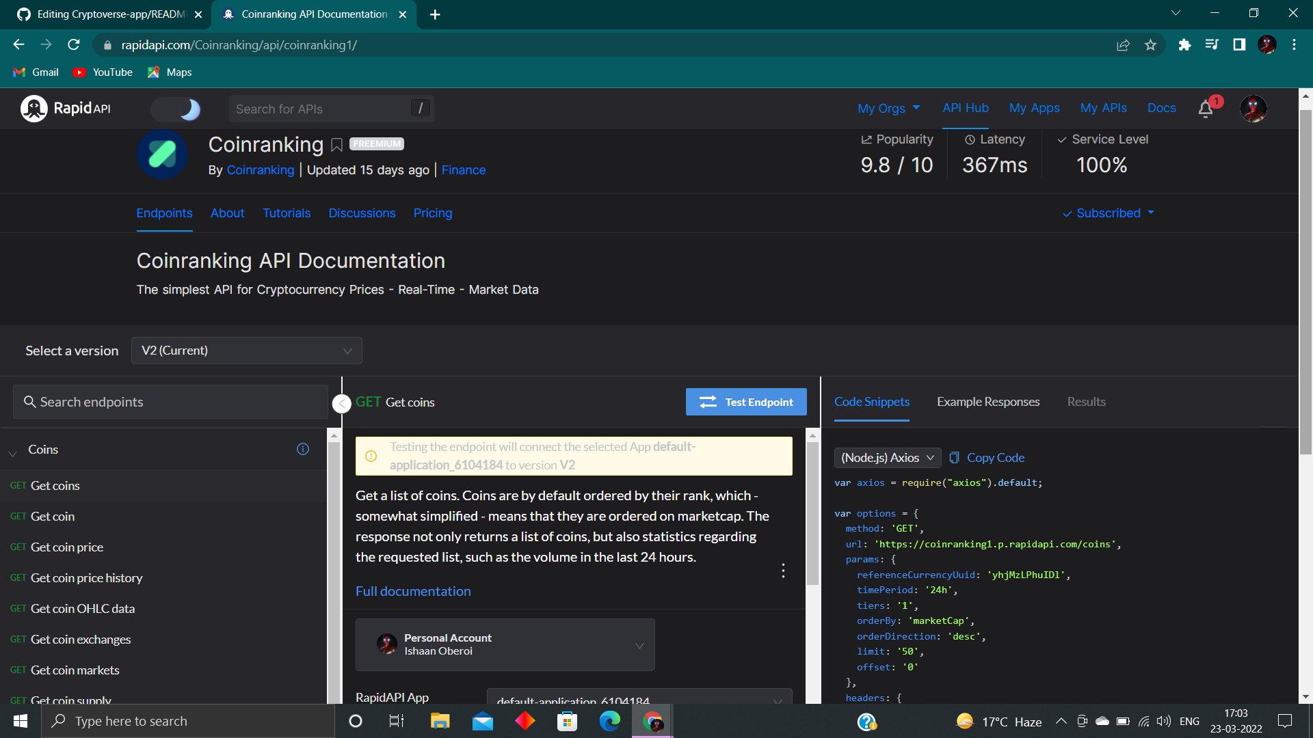Open the Full documentation link
The width and height of the screenshot is (1313, 738).
tap(412, 591)
